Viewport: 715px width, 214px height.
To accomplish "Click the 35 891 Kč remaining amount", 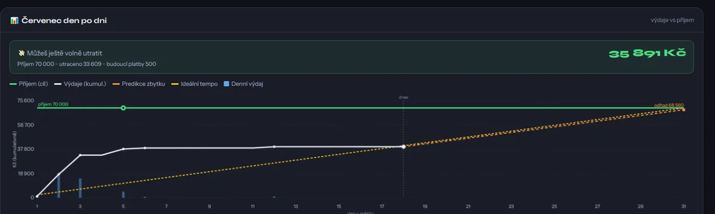I will click(647, 53).
